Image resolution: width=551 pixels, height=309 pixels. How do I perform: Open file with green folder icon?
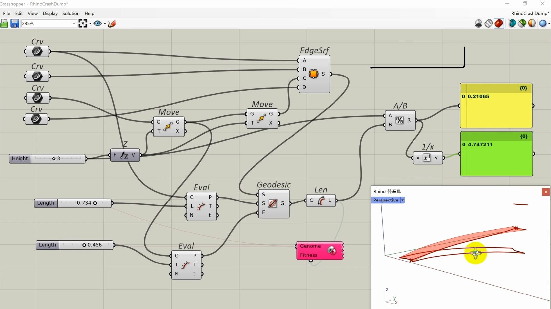4,23
